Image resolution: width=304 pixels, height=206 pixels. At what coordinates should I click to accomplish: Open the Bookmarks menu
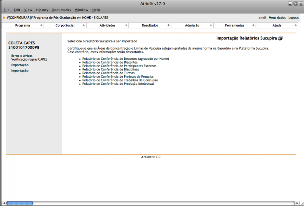[x=62, y=9]
